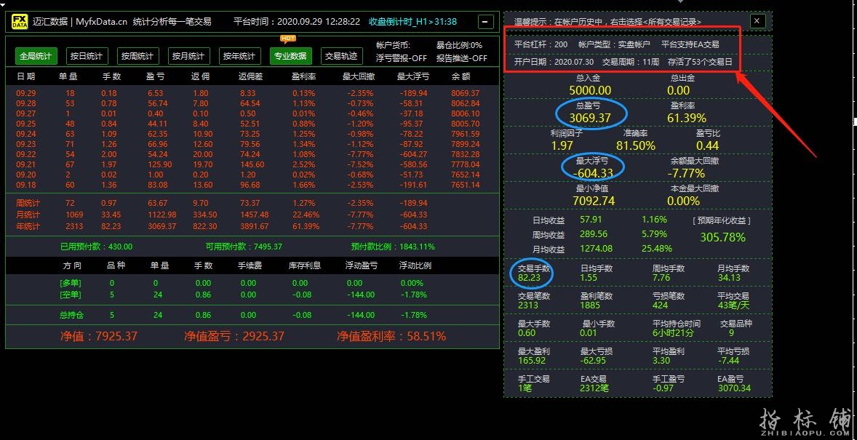857x440 pixels.
Task: Switch to 按月统计 tab
Action: click(188, 56)
